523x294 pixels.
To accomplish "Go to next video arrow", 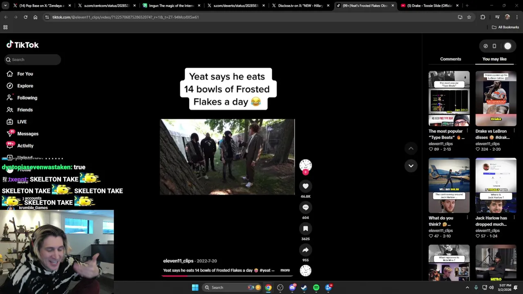I will click(411, 166).
